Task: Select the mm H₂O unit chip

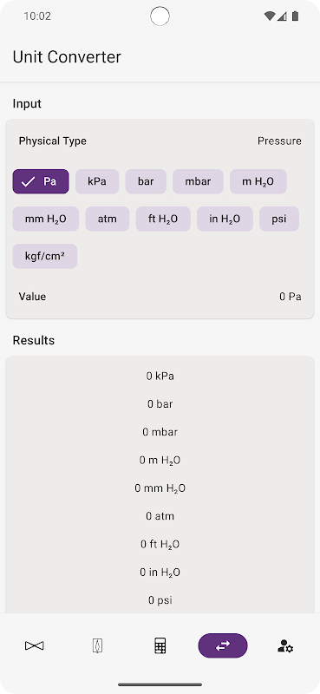Action: tap(46, 219)
